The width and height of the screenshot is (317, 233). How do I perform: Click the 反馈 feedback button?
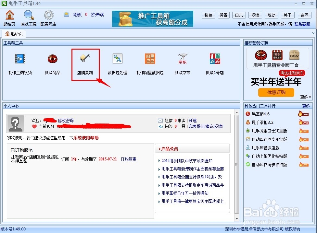click(x=255, y=15)
